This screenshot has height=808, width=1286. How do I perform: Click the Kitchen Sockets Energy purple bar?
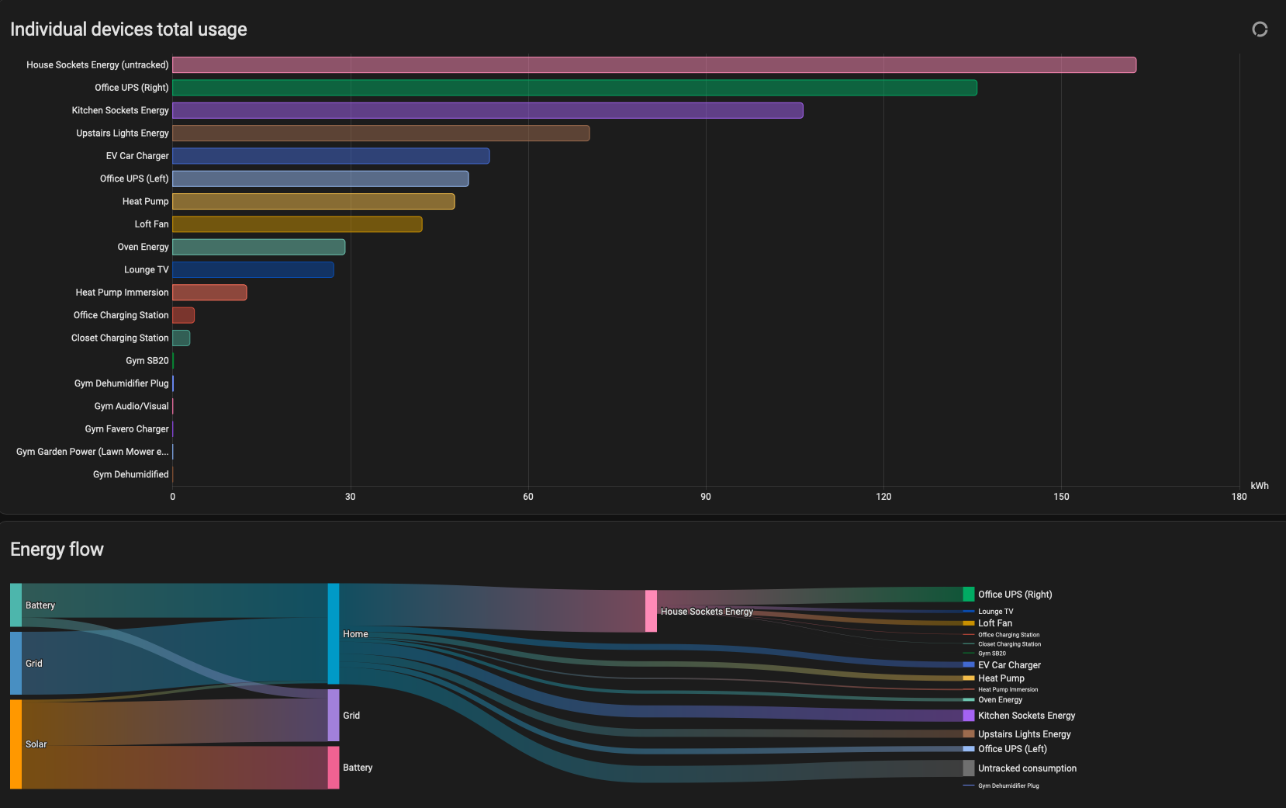click(488, 110)
